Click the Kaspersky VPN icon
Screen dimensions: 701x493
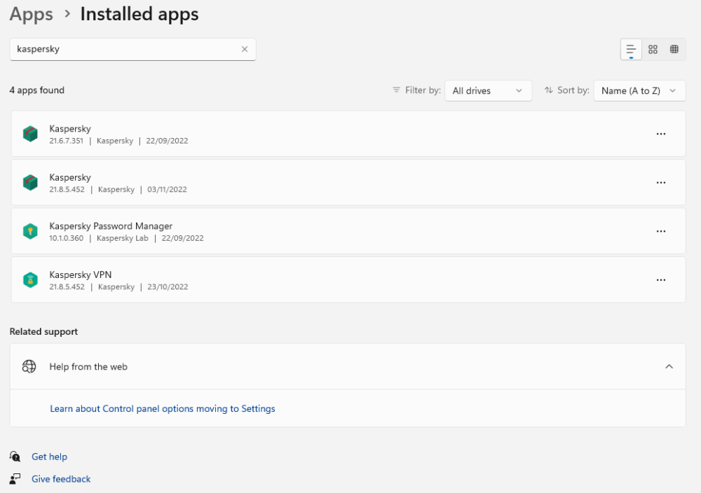point(30,279)
